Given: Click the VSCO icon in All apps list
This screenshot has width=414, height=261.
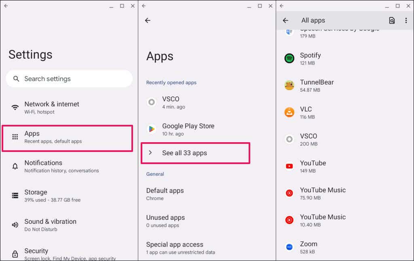Looking at the screenshot, I should [289, 139].
